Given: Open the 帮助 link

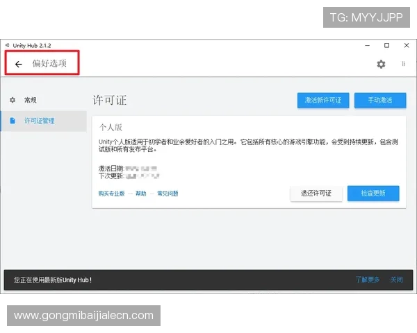Looking at the screenshot, I should coord(141,194).
